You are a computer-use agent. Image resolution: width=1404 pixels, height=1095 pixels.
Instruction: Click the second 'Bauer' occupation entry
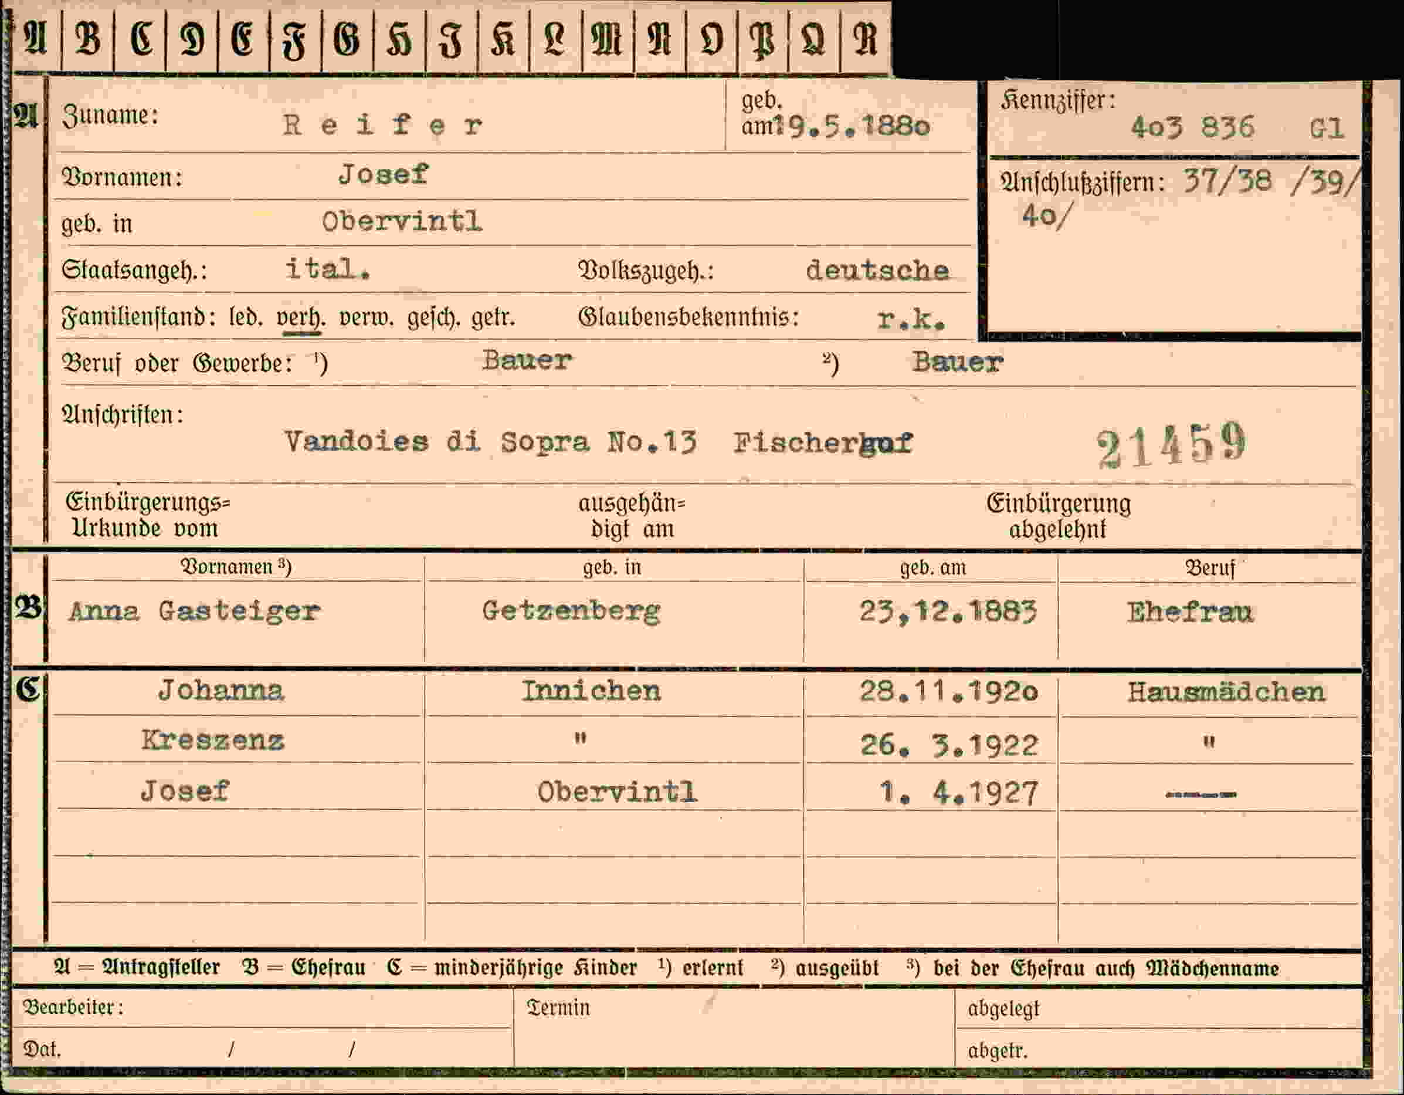958,362
